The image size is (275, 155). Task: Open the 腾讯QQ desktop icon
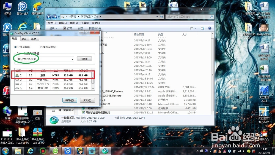(x=264, y=134)
